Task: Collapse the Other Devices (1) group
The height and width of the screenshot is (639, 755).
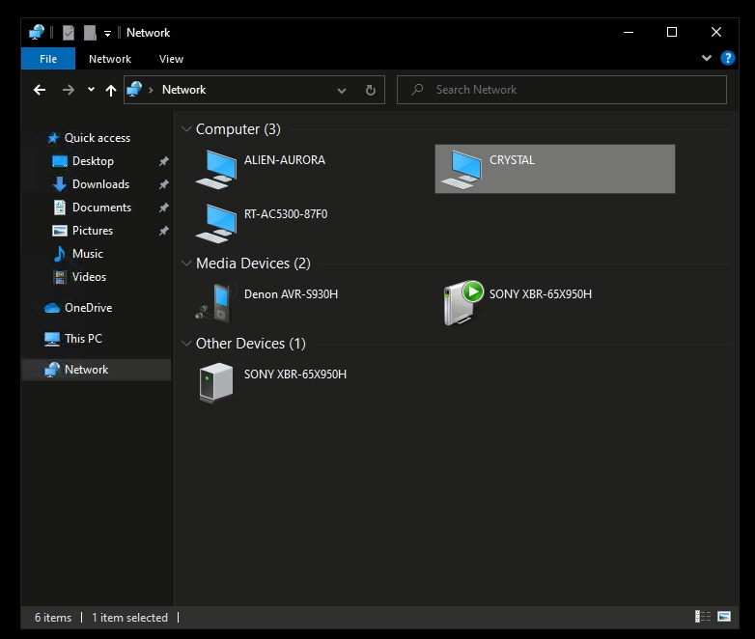Action: click(186, 344)
